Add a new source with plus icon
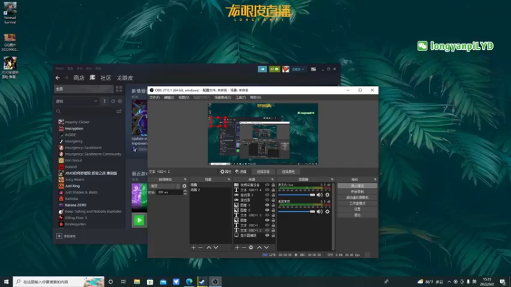The width and height of the screenshot is (511, 287). click(237, 247)
